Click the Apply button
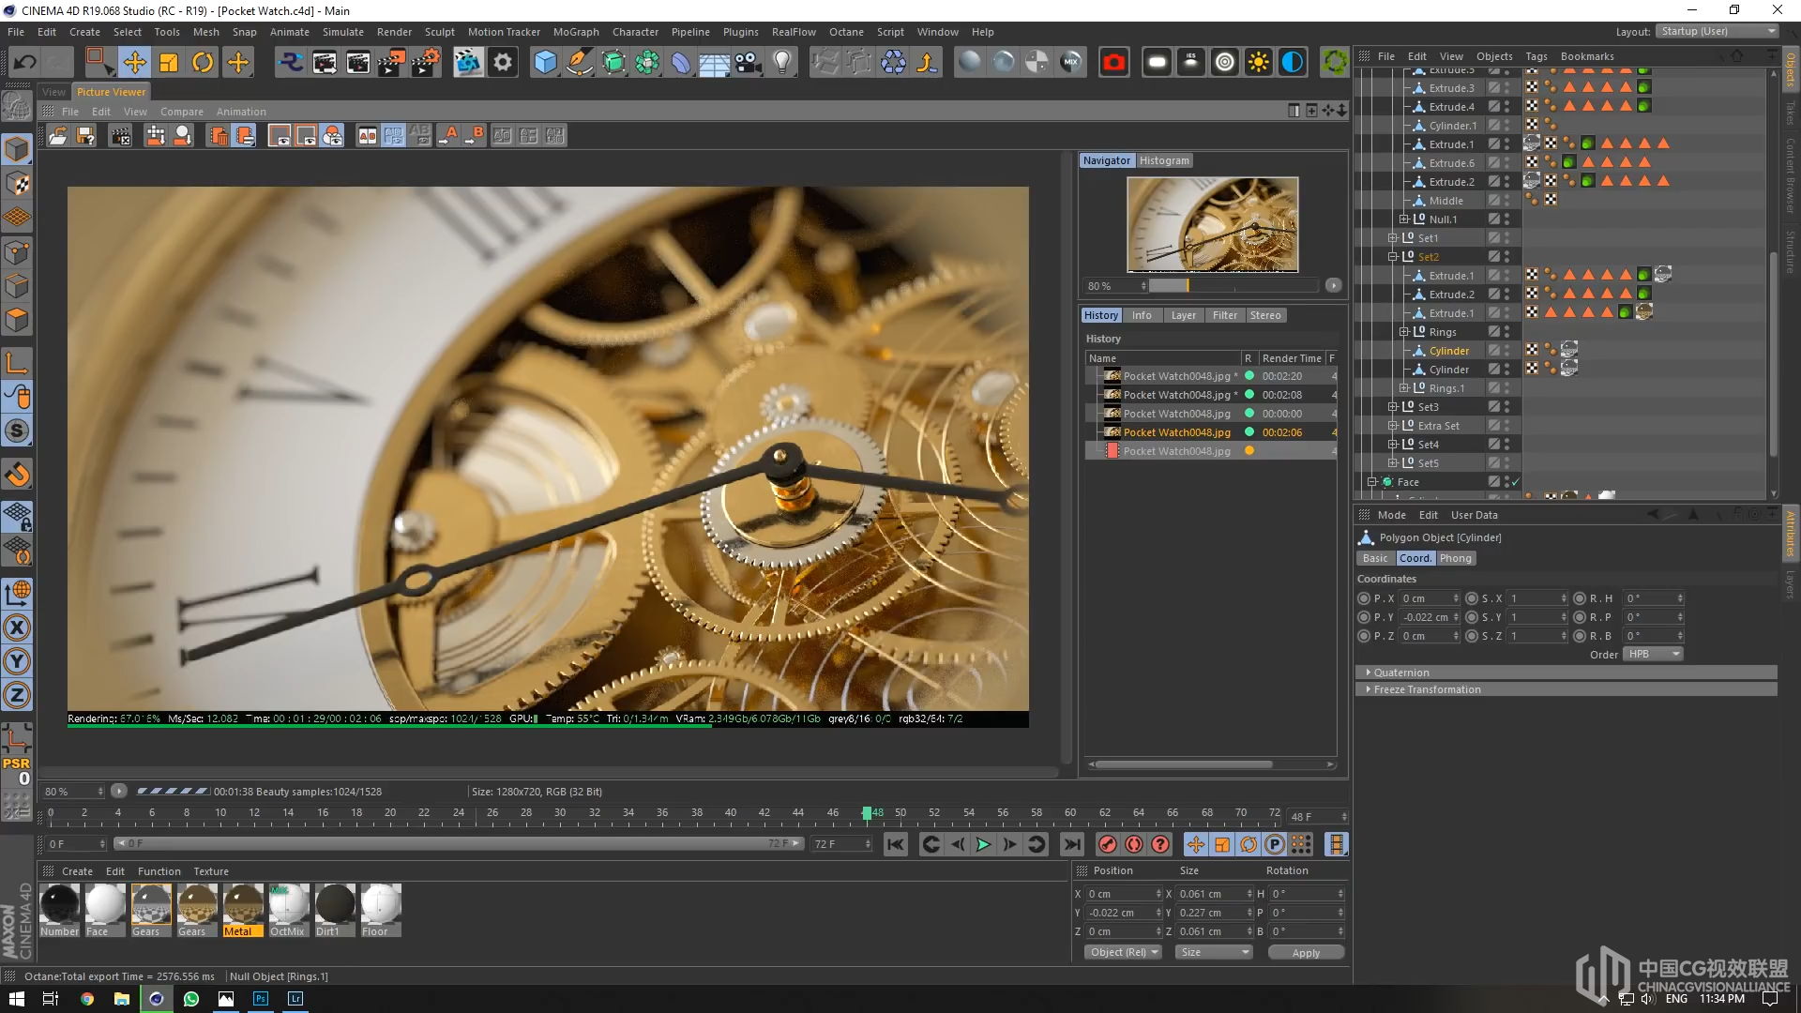1801x1013 pixels. tap(1306, 952)
